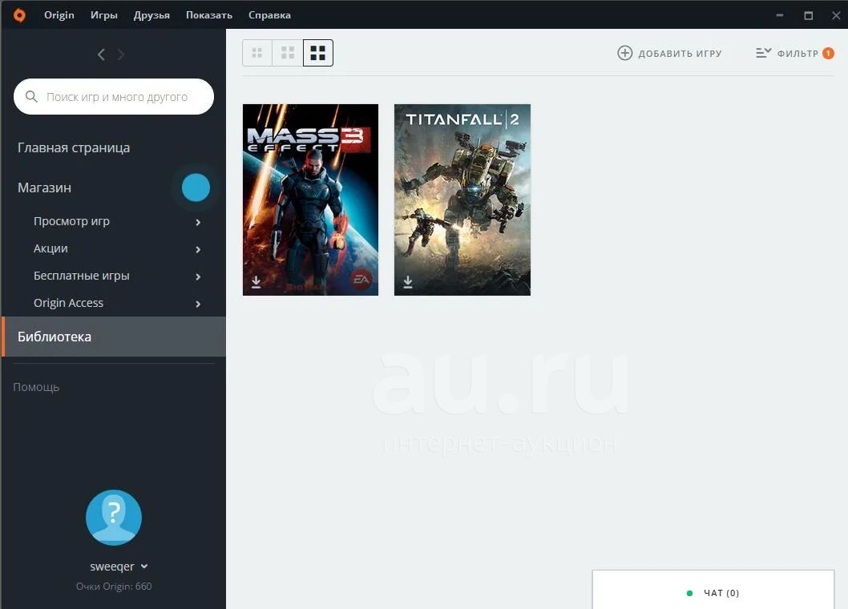The height and width of the screenshot is (609, 848).
Task: Select the Titanfall 2 game tile
Action: [462, 200]
